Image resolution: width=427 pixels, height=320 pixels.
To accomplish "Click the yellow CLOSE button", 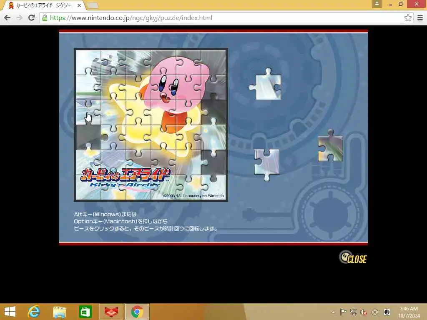I will point(353,257).
